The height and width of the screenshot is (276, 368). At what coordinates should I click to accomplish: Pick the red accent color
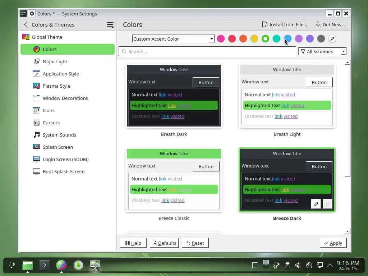tap(232, 39)
